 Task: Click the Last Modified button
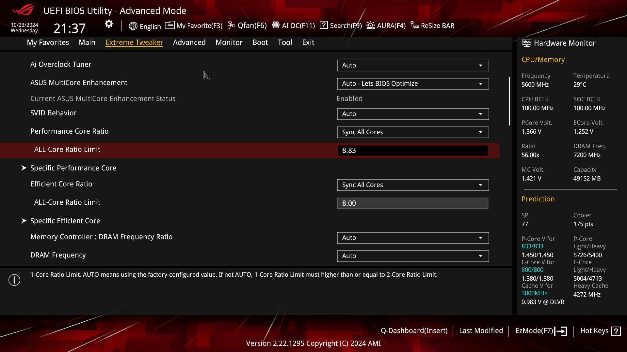(x=481, y=331)
